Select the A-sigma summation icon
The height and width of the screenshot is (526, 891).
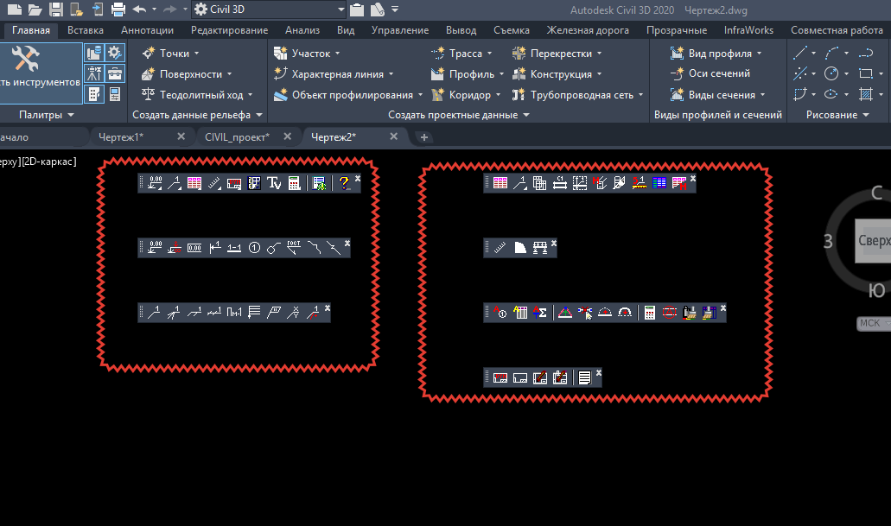(540, 313)
